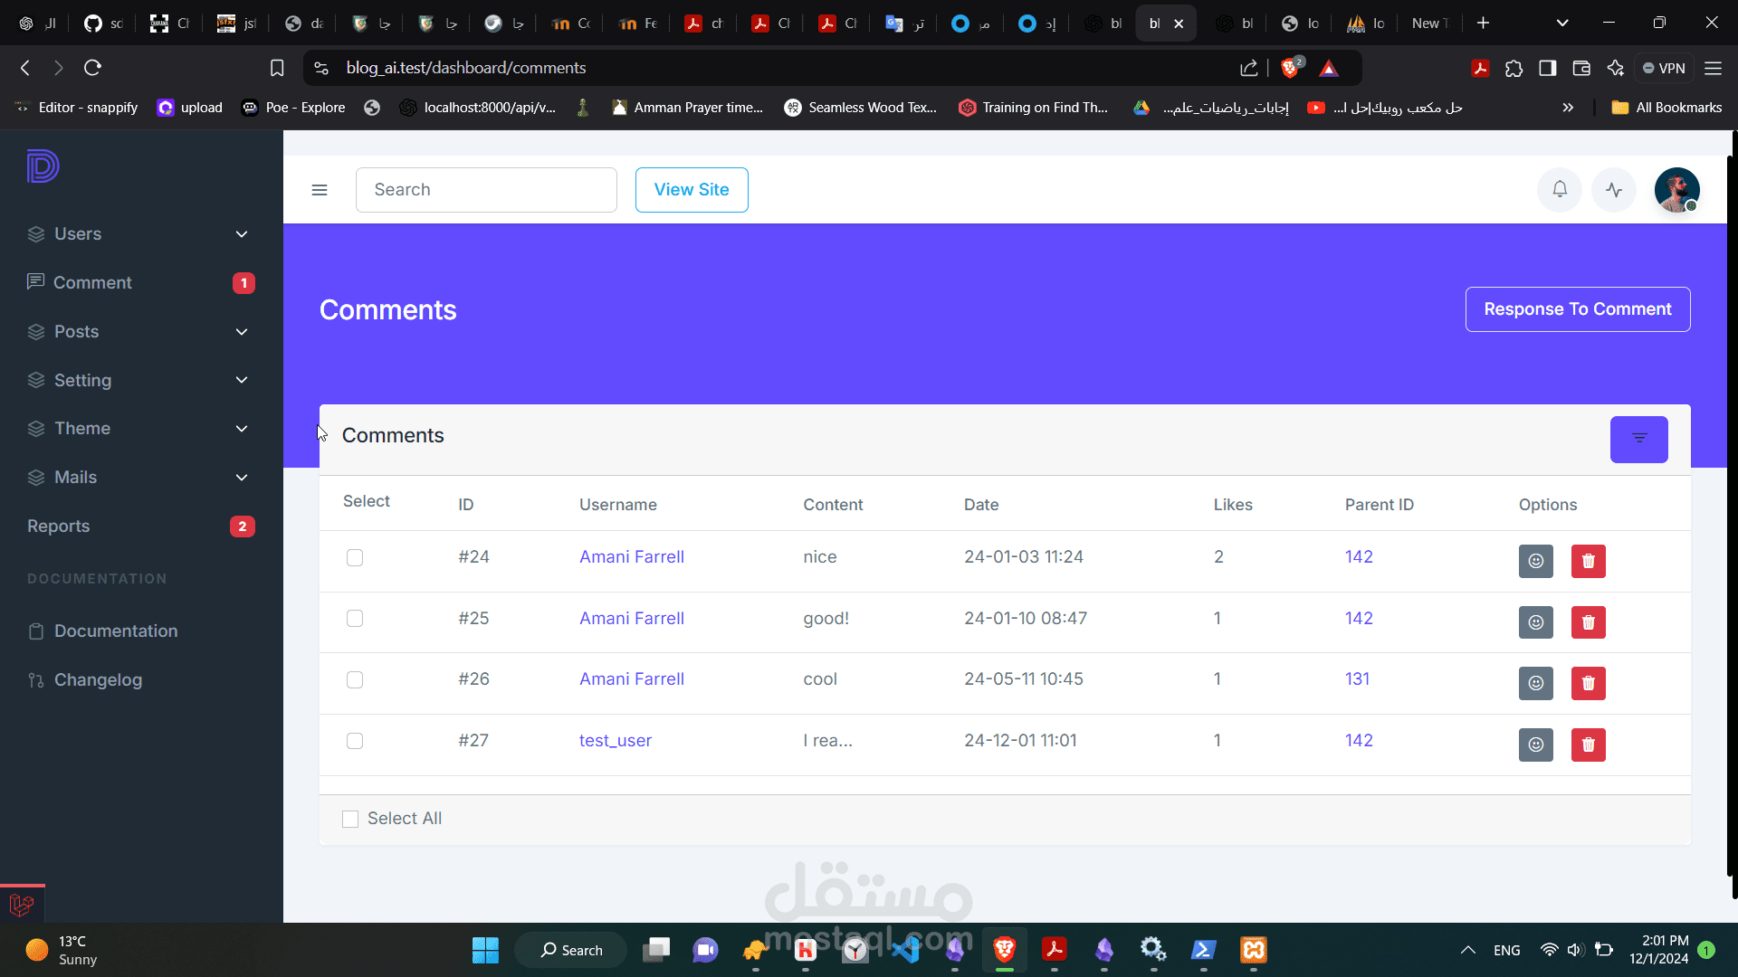Screen dimensions: 1738x977
Task: Open the activity pulse icon
Action: 1614,190
